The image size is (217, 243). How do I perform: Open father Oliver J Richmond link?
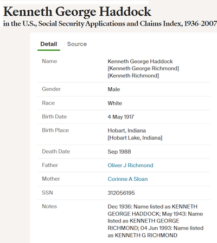point(130,165)
